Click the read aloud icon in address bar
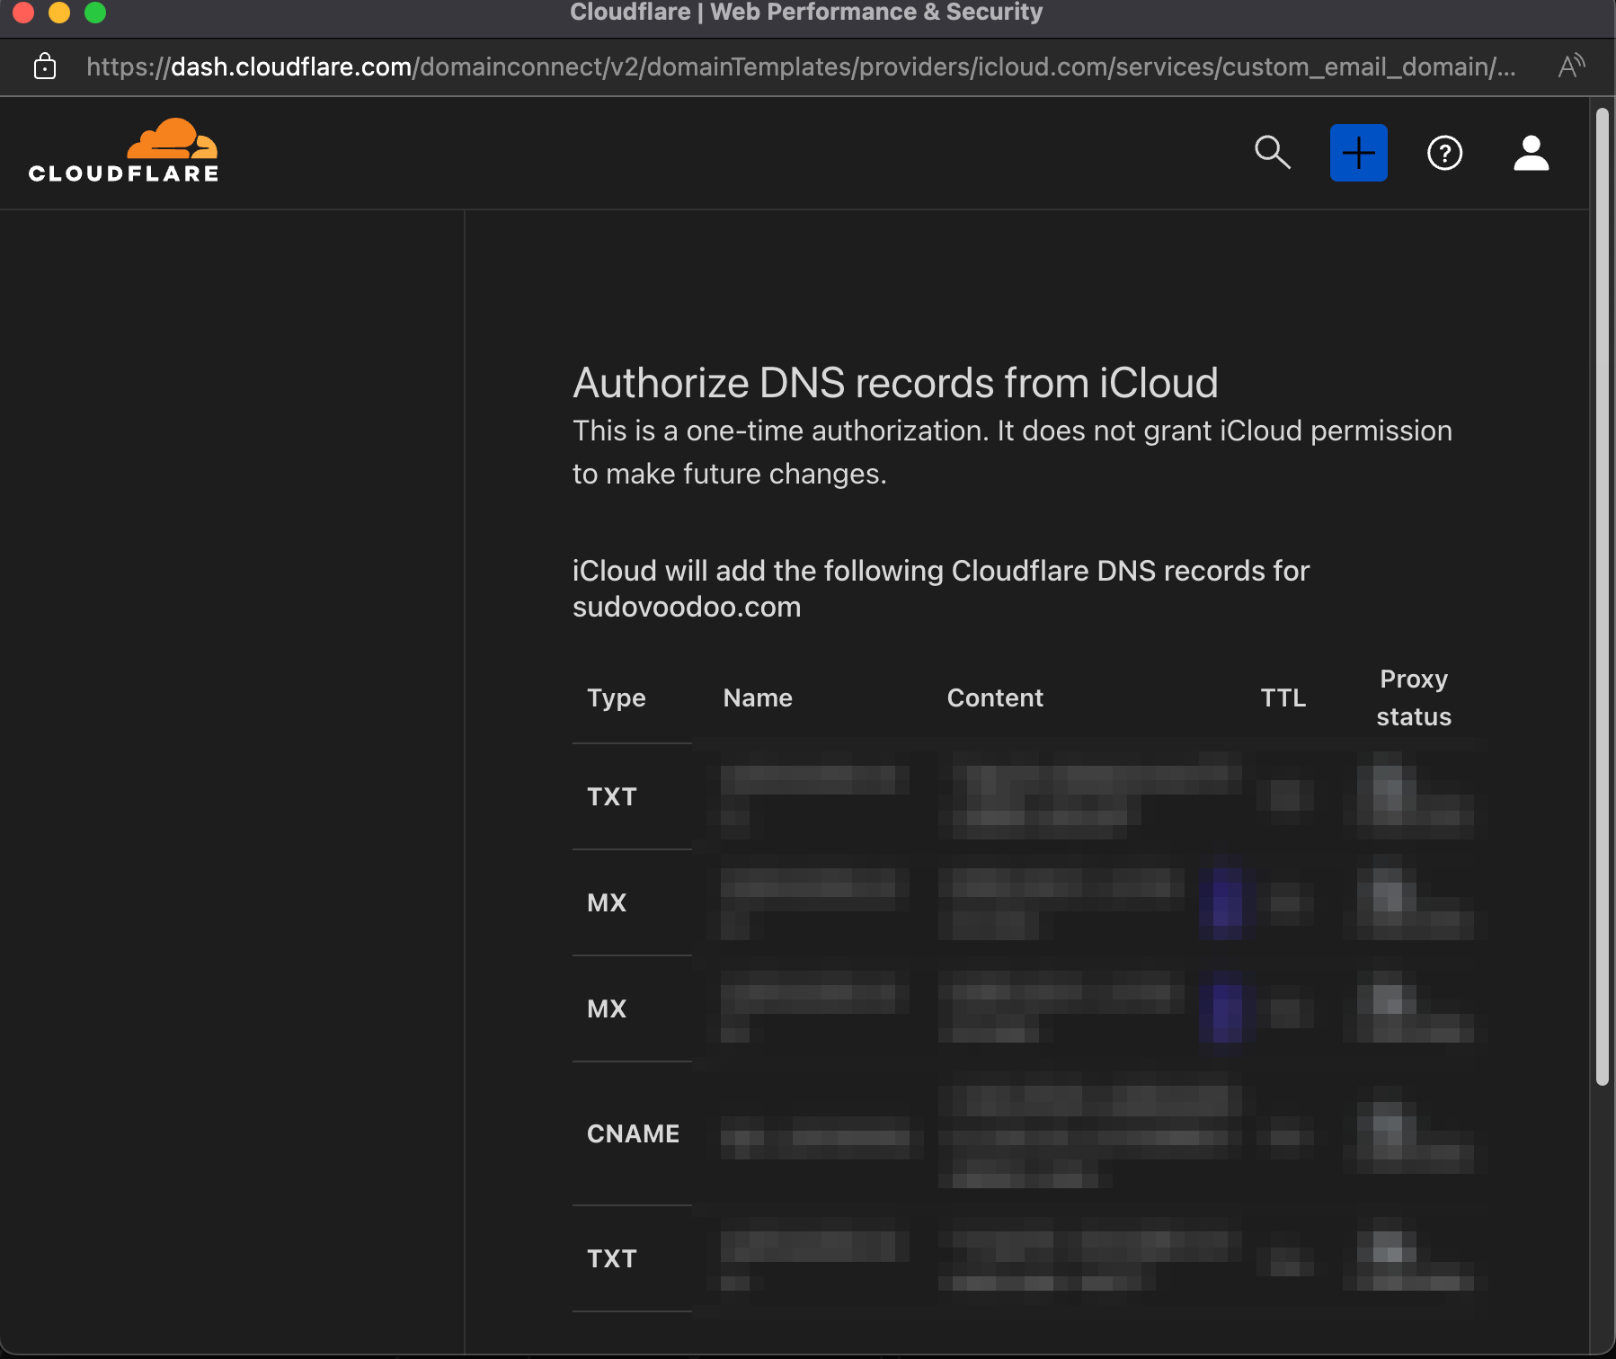 pyautogui.click(x=1571, y=66)
